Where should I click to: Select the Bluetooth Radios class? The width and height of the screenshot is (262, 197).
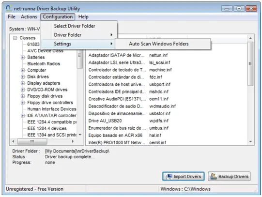tap(44, 64)
